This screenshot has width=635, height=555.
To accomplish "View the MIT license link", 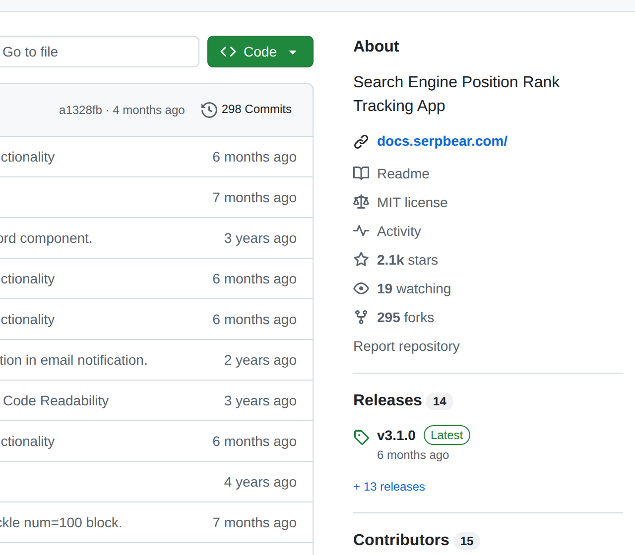I will pos(412,203).
